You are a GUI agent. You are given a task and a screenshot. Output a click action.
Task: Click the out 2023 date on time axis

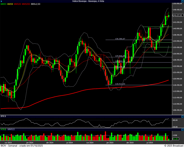tap(8, 143)
